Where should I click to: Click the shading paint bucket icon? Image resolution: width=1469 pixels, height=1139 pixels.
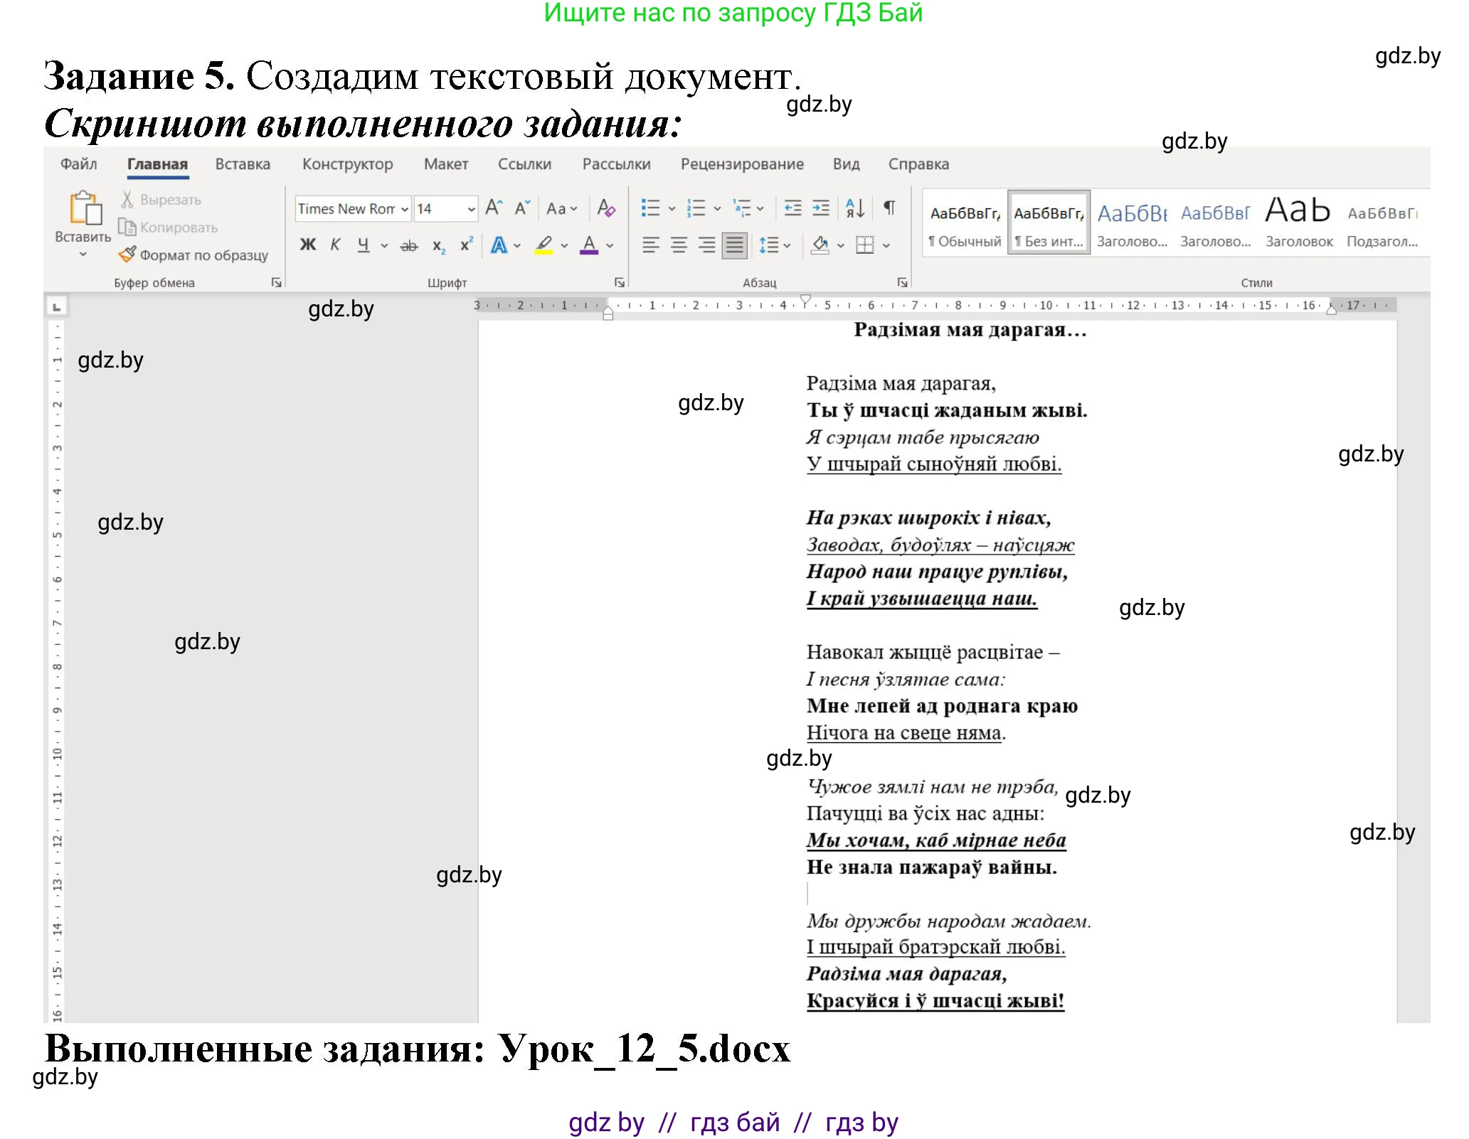pos(820,245)
